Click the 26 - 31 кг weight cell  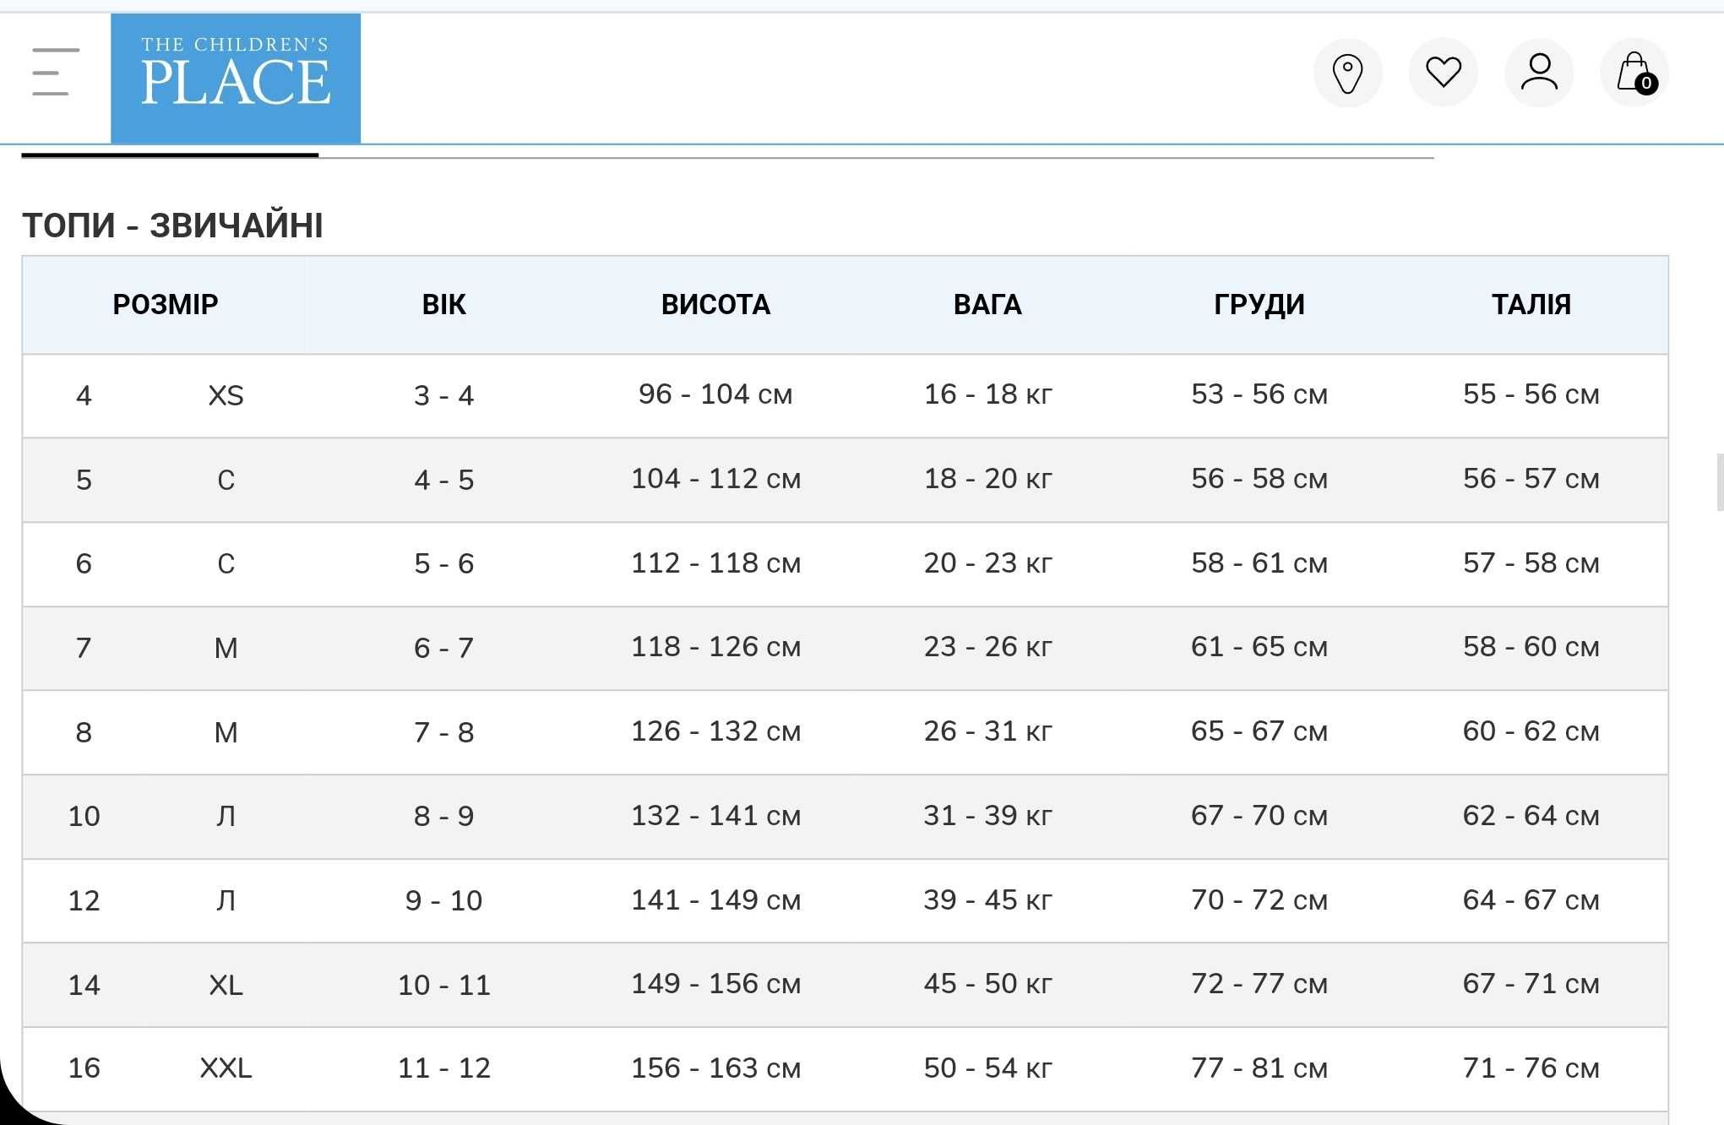point(987,731)
